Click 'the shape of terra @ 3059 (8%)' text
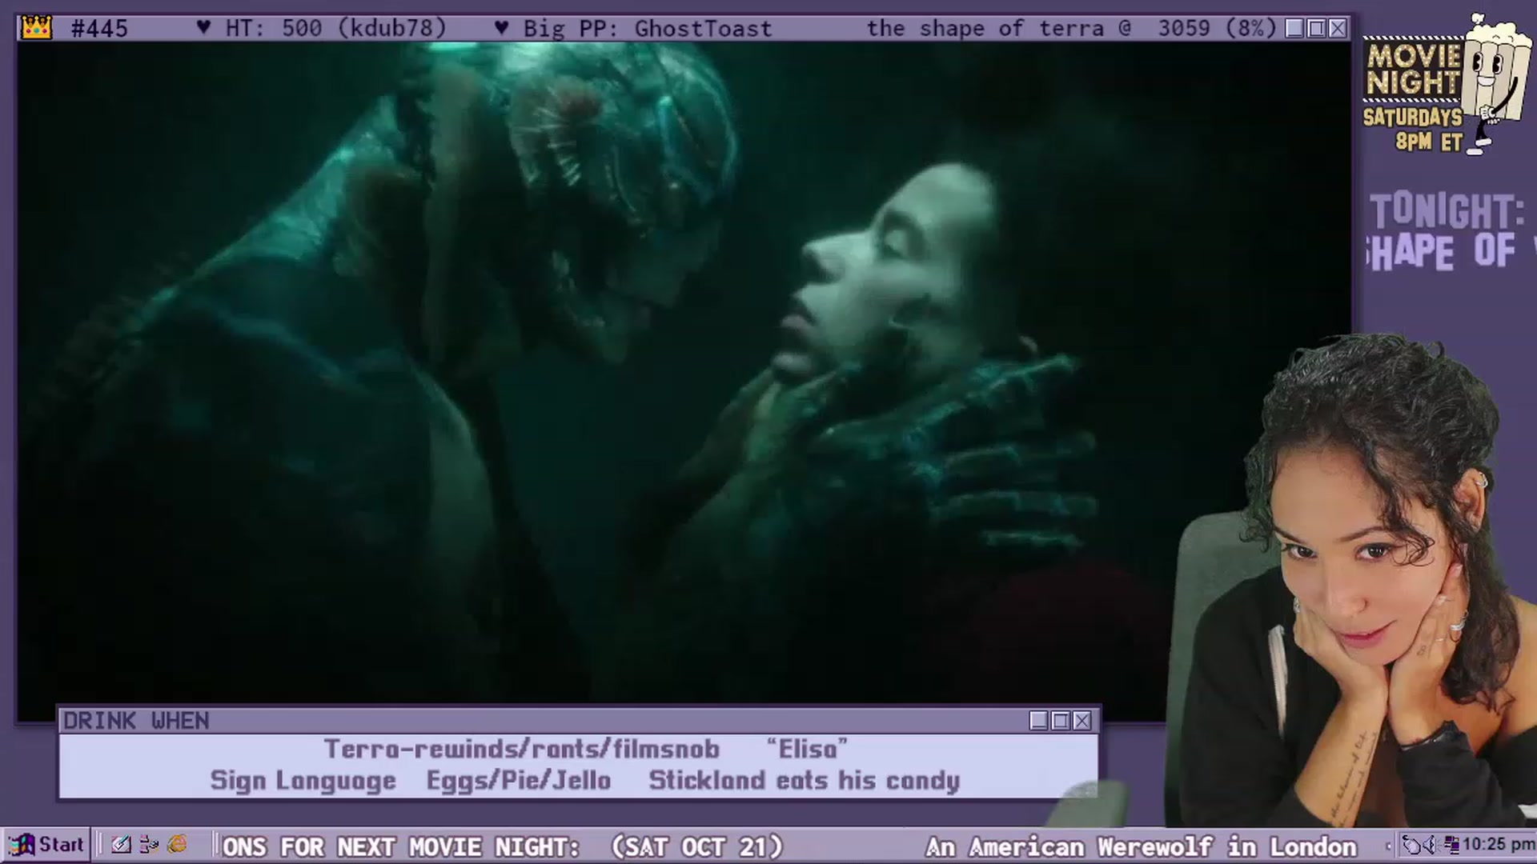1537x864 pixels. tap(1072, 29)
